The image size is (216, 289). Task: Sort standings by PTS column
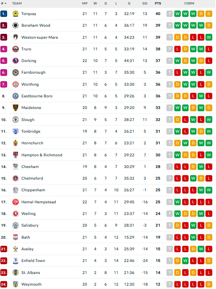coord(158,3)
